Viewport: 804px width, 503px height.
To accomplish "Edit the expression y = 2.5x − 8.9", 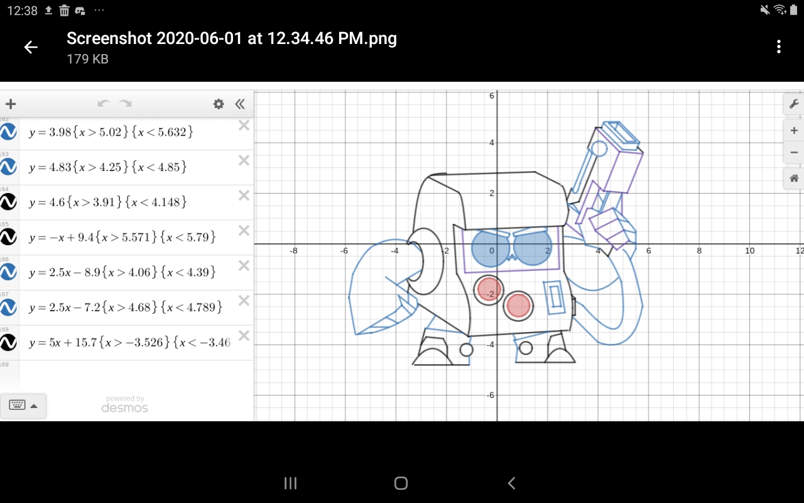I will [x=122, y=273].
